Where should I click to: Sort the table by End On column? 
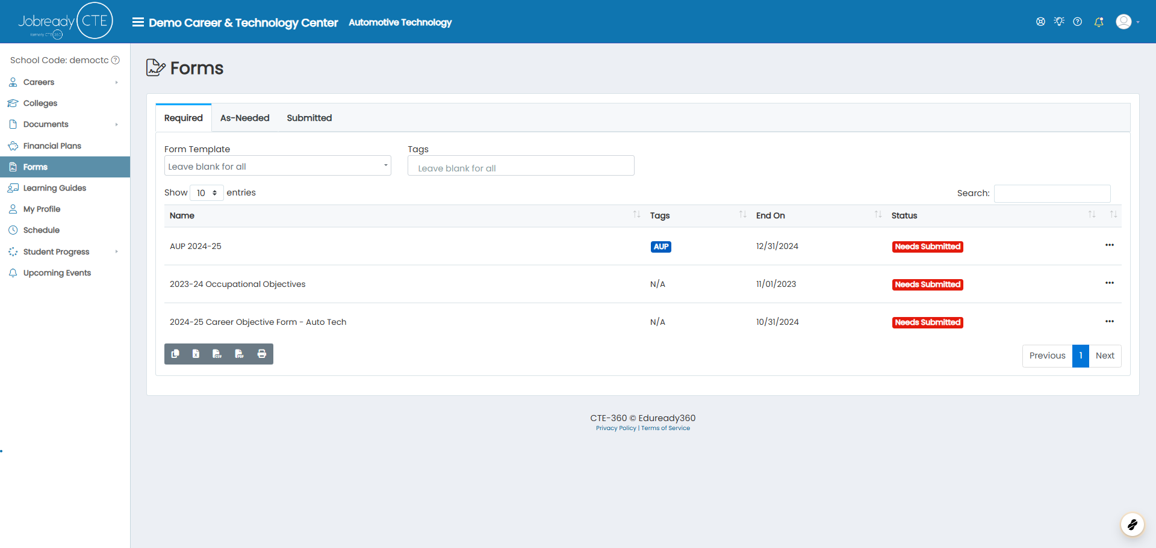818,215
